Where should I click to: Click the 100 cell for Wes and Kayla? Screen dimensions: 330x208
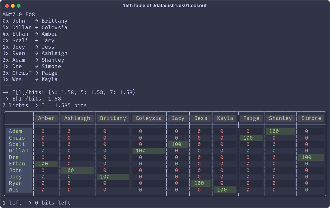point(225,190)
